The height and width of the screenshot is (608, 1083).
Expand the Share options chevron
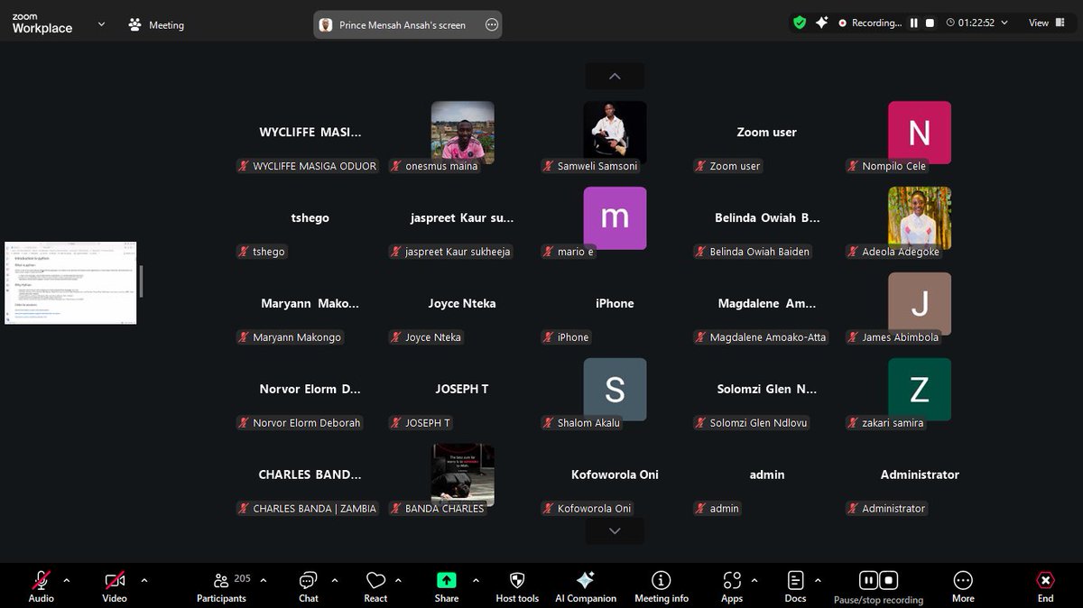point(476,580)
